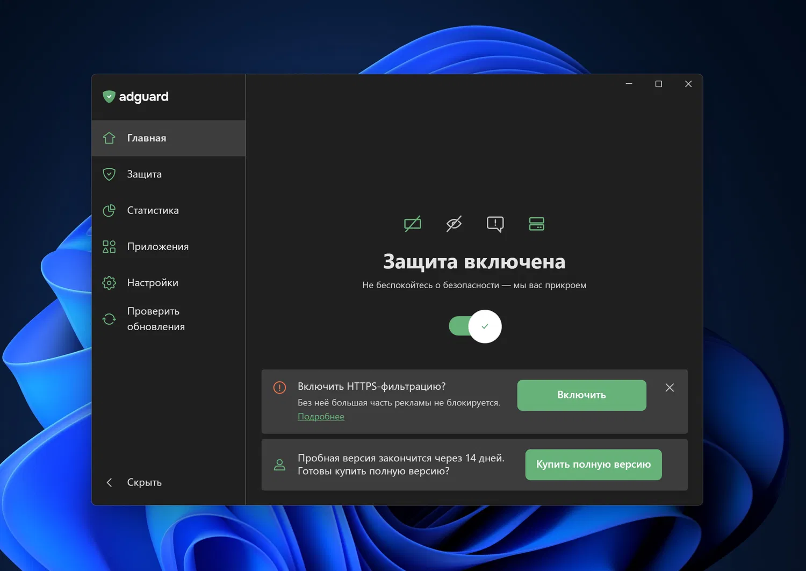Dismiss the HTTPS filtering notification
Viewport: 806px width, 571px height.
pyautogui.click(x=670, y=388)
